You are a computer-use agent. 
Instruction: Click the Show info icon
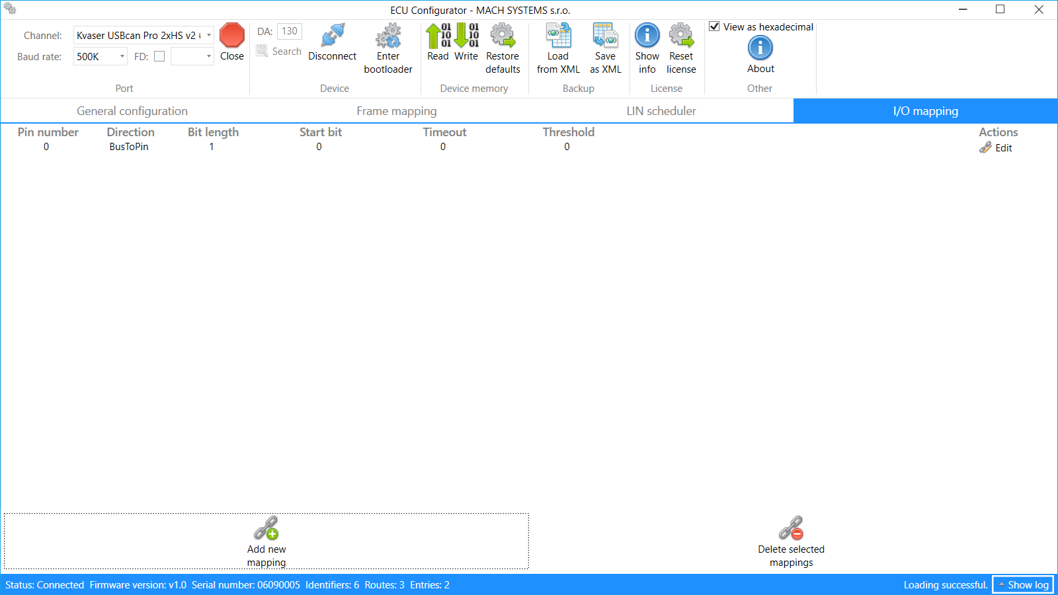[x=647, y=36]
